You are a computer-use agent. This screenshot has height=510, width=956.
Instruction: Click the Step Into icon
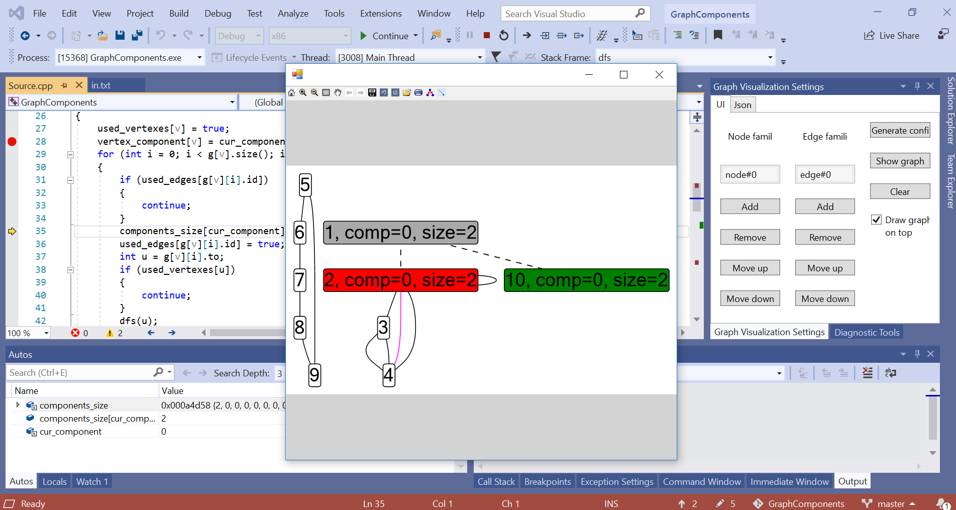click(545, 35)
